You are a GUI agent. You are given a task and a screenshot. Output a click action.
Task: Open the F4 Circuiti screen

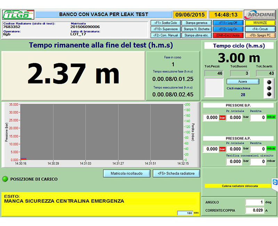point(260,29)
